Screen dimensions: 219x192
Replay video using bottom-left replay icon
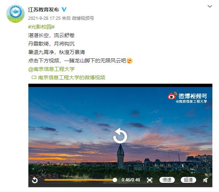point(35,180)
